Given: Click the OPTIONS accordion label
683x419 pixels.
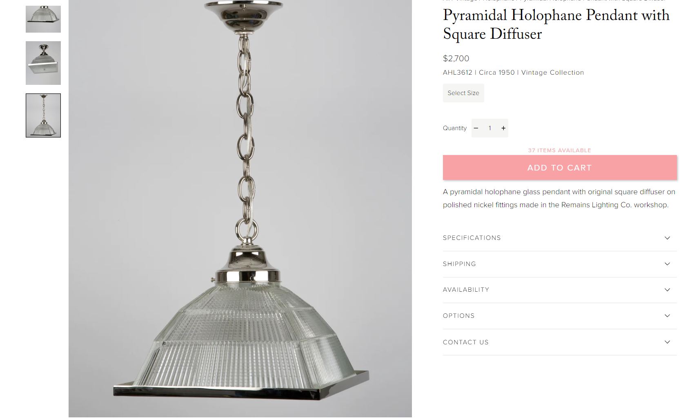Looking at the screenshot, I should coord(458,316).
